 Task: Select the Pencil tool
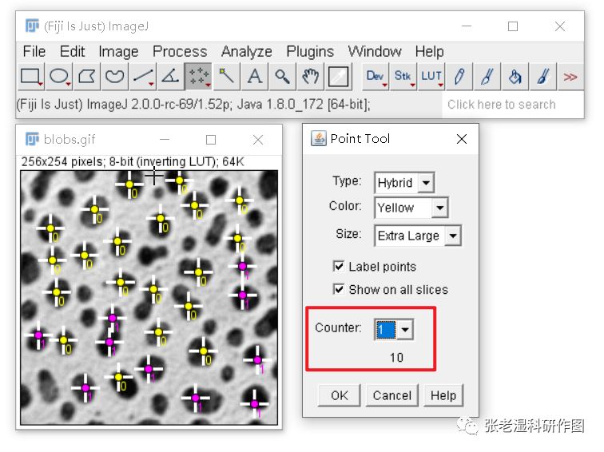point(459,77)
